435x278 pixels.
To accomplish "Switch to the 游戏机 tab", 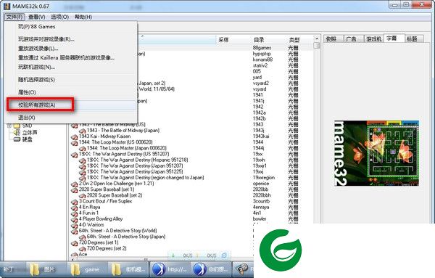I will 373,39.
